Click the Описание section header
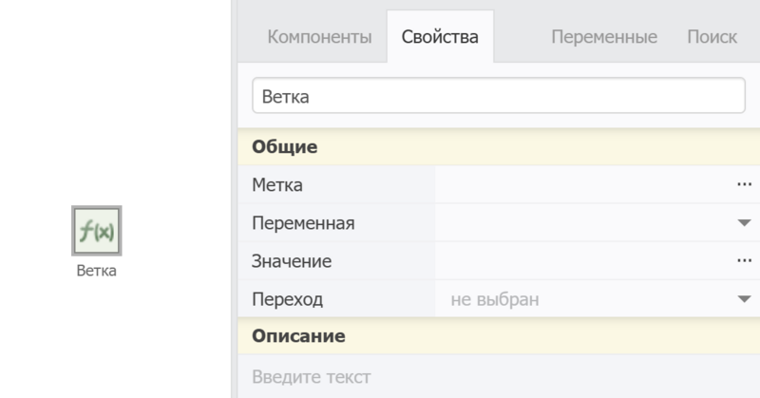This screenshot has width=760, height=398. click(x=499, y=336)
